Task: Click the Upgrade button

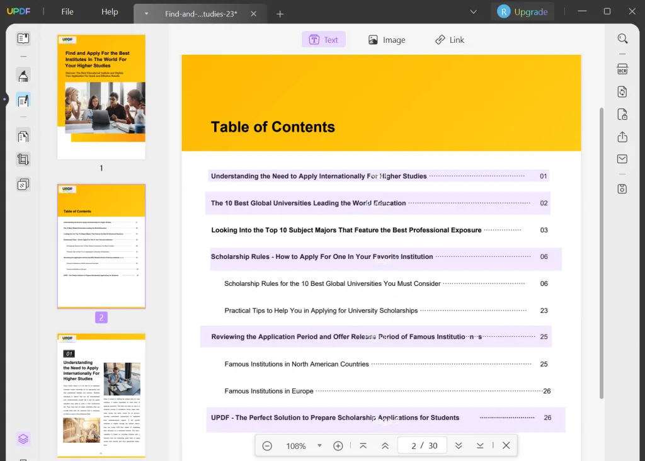Action: [x=522, y=12]
